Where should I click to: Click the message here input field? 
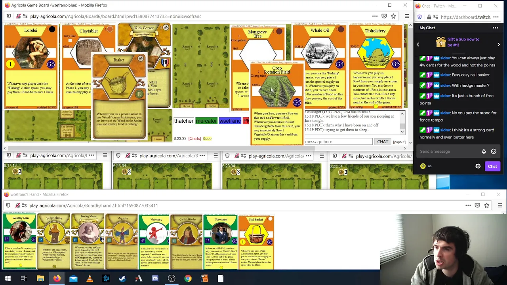click(338, 142)
